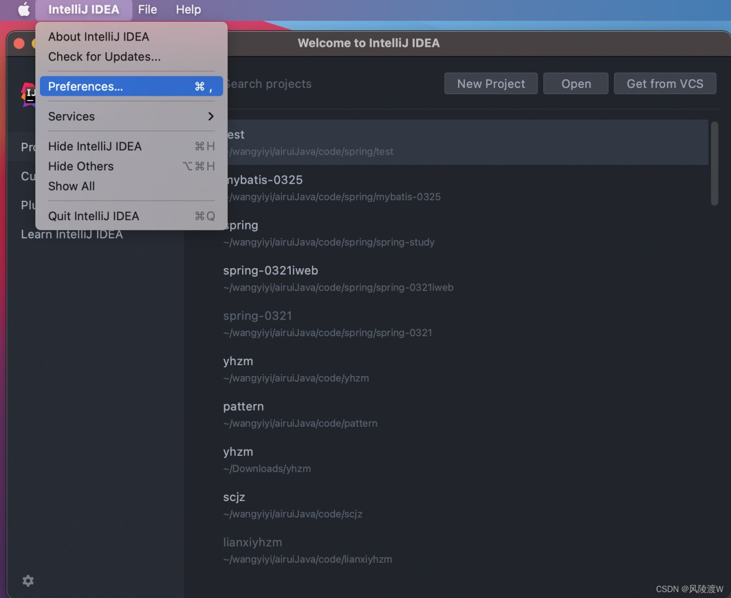Image resolution: width=731 pixels, height=598 pixels.
Task: Open the Help menu
Action: pos(188,10)
